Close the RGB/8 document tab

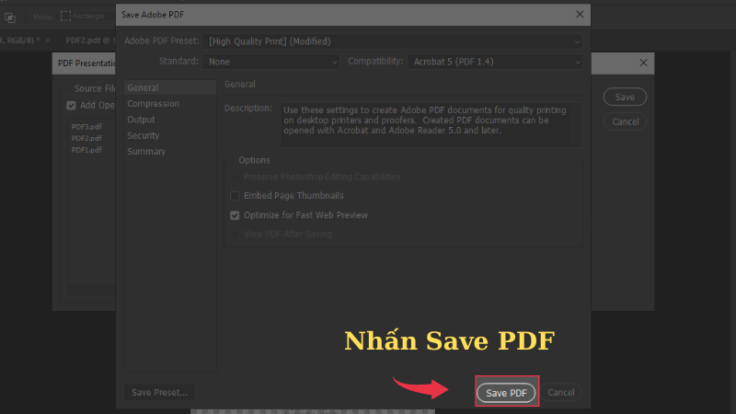click(x=48, y=40)
